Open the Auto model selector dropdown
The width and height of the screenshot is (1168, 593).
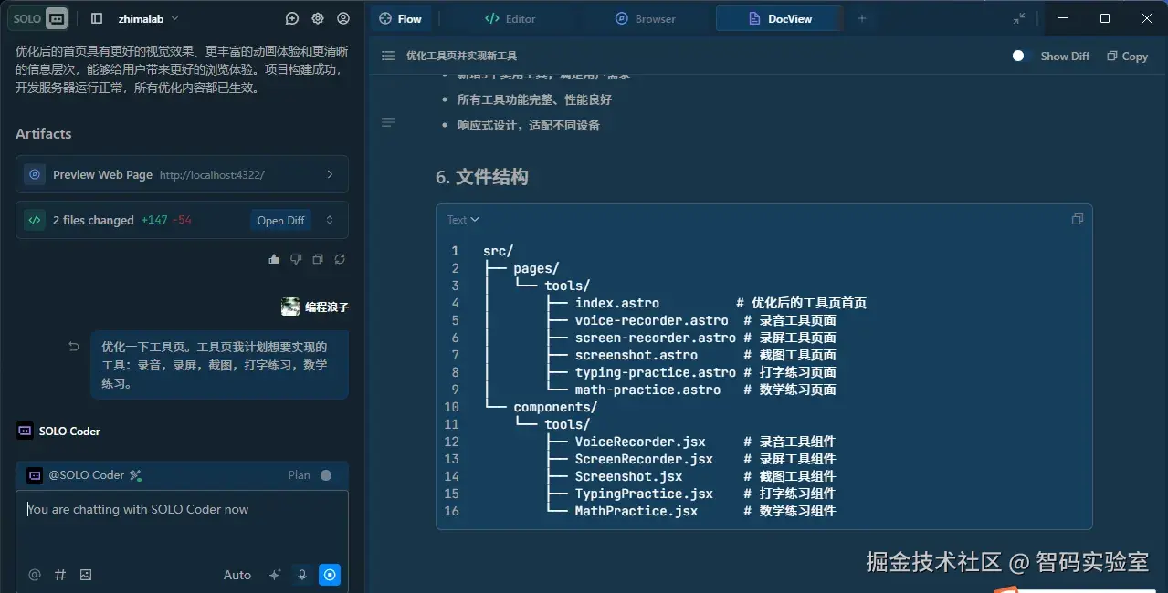237,575
